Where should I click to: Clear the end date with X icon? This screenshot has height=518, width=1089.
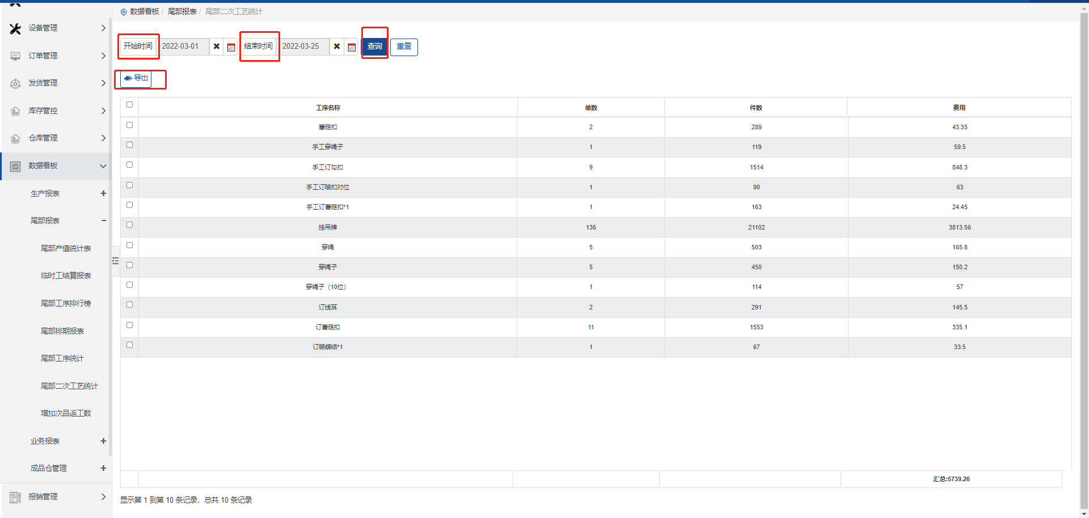337,46
